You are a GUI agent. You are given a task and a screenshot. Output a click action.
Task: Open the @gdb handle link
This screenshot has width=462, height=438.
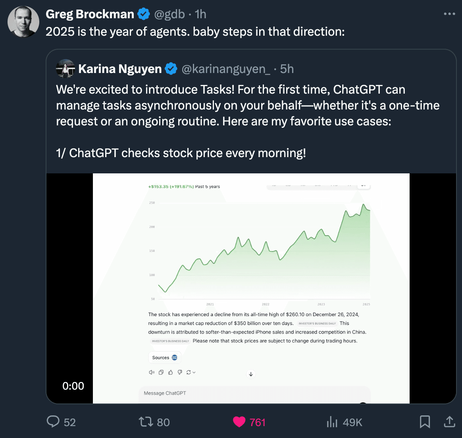pyautogui.click(x=169, y=14)
